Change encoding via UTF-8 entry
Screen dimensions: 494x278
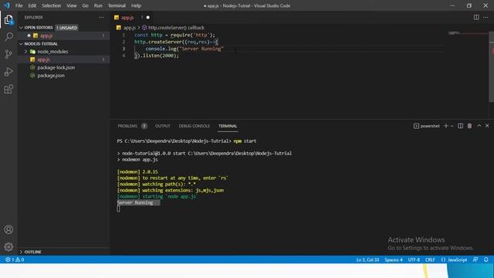tap(414, 259)
